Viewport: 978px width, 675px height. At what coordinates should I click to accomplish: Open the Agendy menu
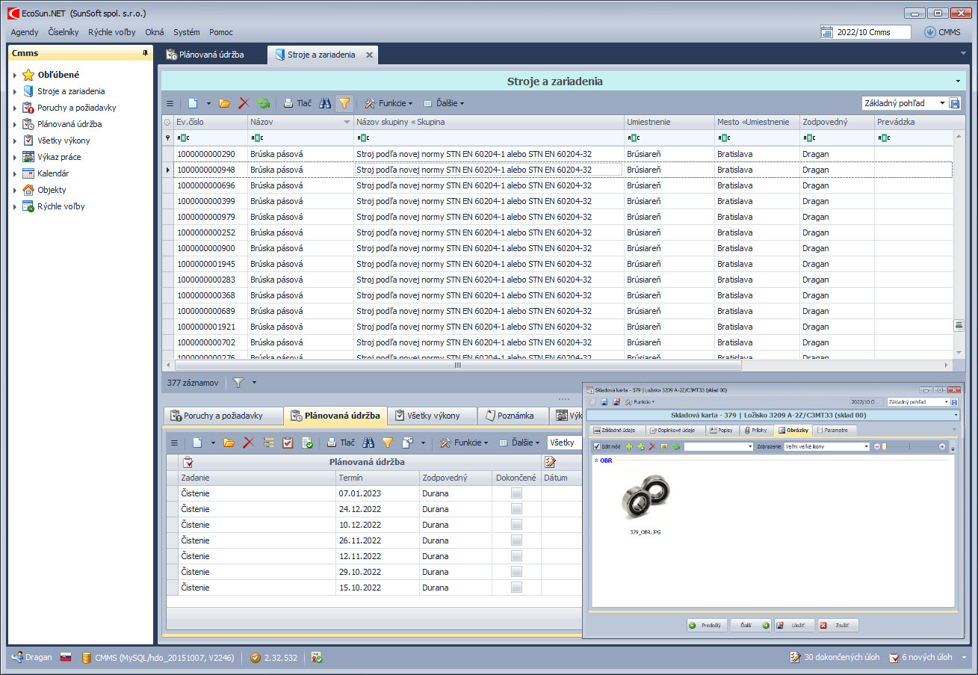tap(23, 32)
